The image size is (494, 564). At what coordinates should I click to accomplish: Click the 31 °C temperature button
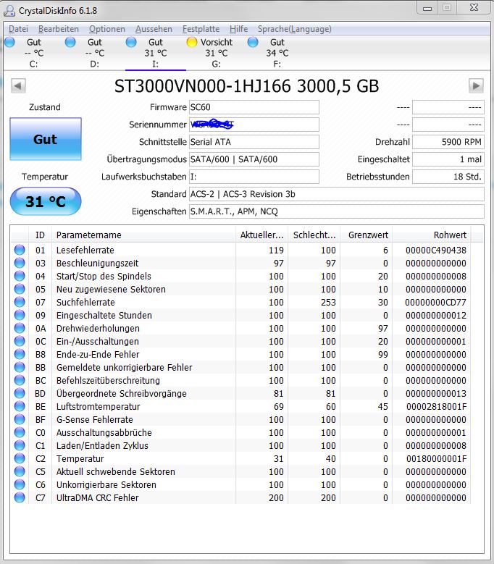46,201
